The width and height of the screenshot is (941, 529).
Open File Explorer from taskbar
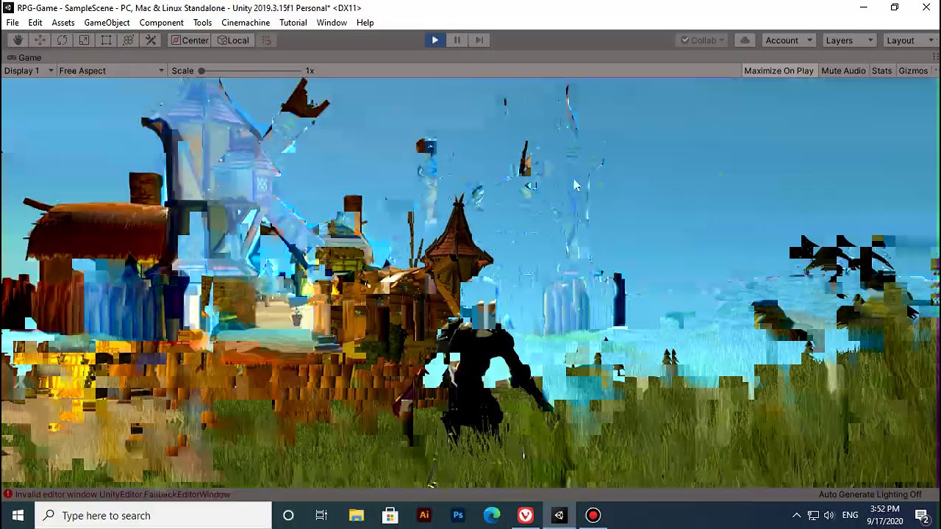pos(356,516)
